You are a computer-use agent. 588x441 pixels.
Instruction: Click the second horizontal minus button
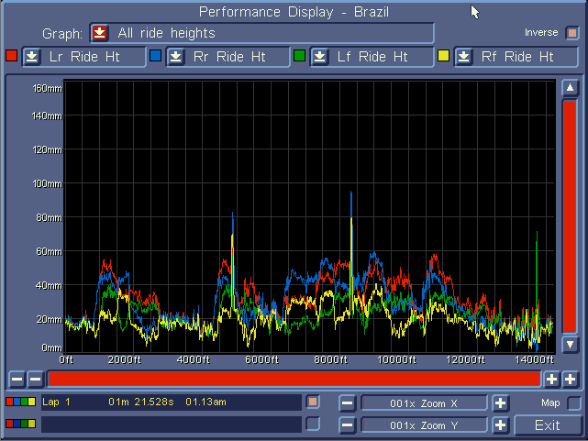point(36,380)
